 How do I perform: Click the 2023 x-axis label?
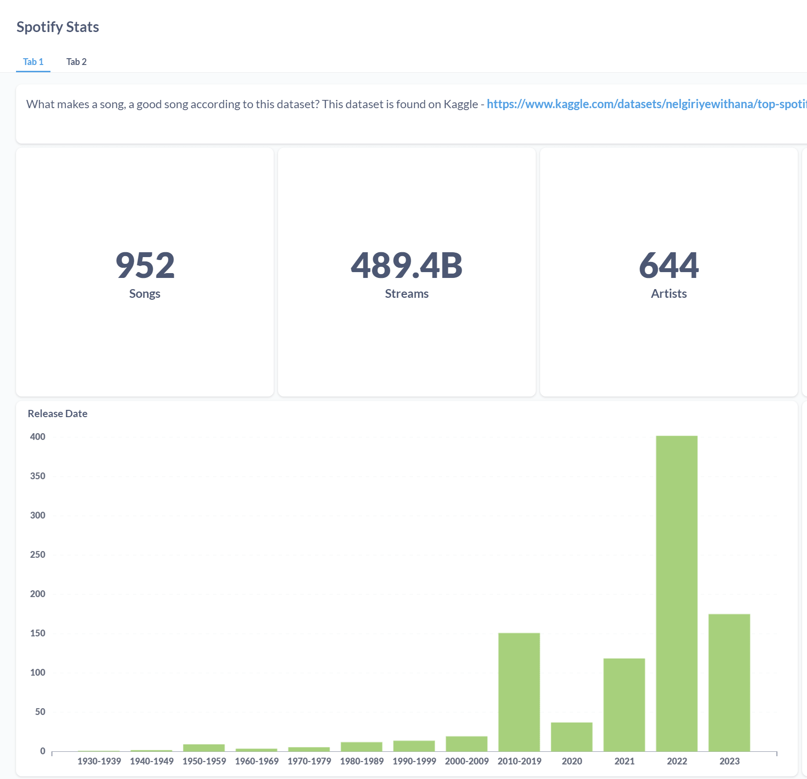(729, 761)
